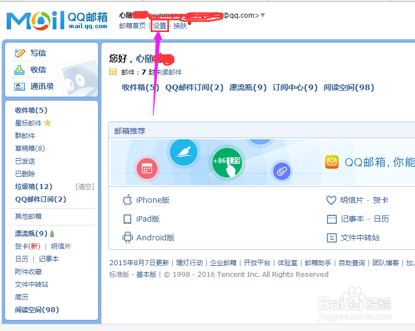
Task: Open 星标邮件 starred mail folder
Action: click(28, 123)
